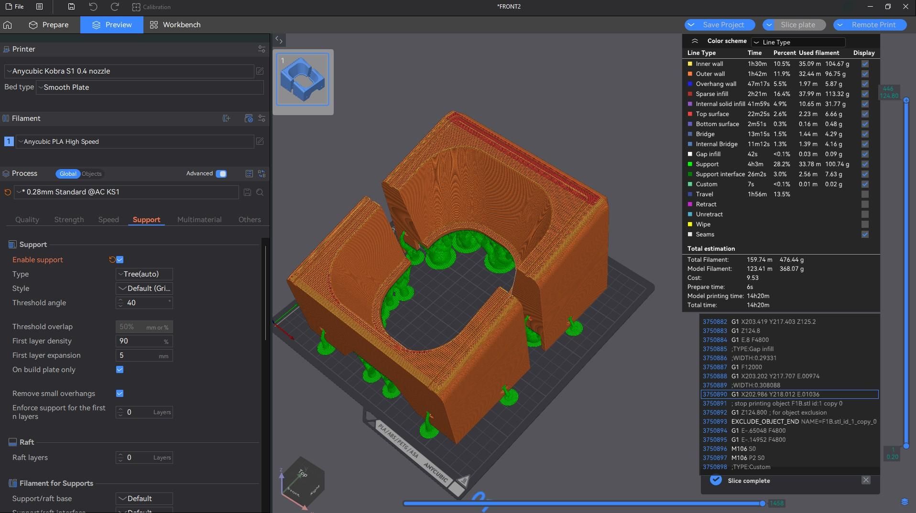Click the Remote Print button
The width and height of the screenshot is (916, 513).
(873, 25)
